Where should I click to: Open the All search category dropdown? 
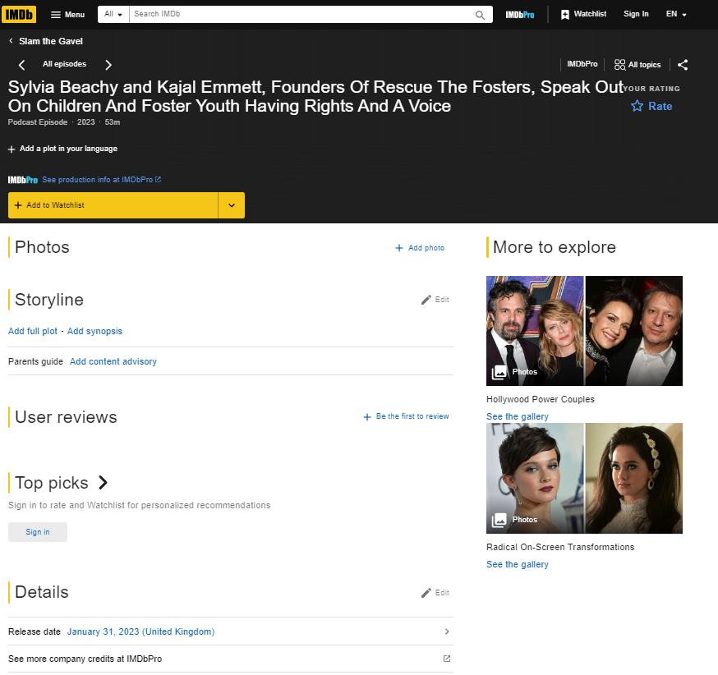[113, 14]
